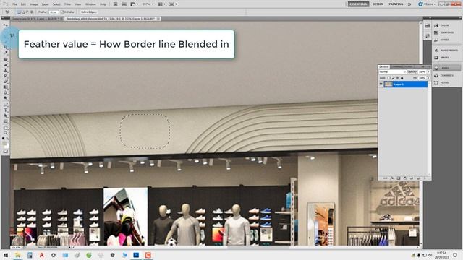Toggle lock transparent pixels
Image resolution: width=463 pixels, height=260 pixels.
(x=389, y=78)
